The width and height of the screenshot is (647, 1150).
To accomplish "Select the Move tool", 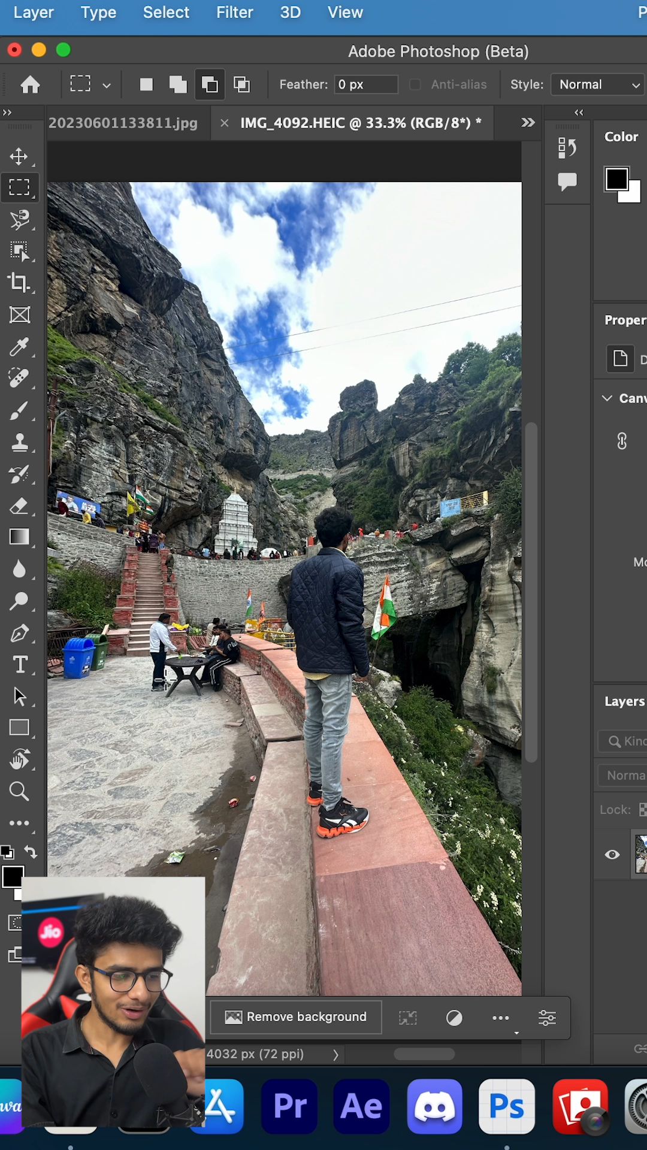I will [x=19, y=156].
